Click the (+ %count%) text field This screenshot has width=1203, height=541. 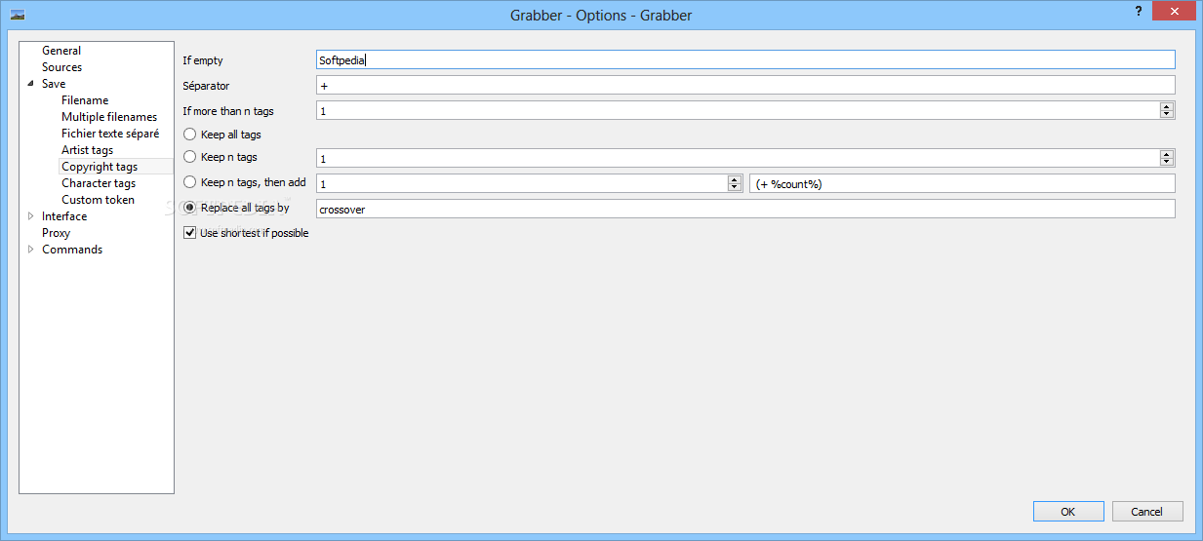point(963,183)
